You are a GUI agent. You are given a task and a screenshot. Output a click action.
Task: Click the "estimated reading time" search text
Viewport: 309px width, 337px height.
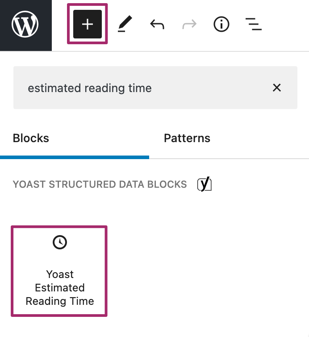click(90, 88)
